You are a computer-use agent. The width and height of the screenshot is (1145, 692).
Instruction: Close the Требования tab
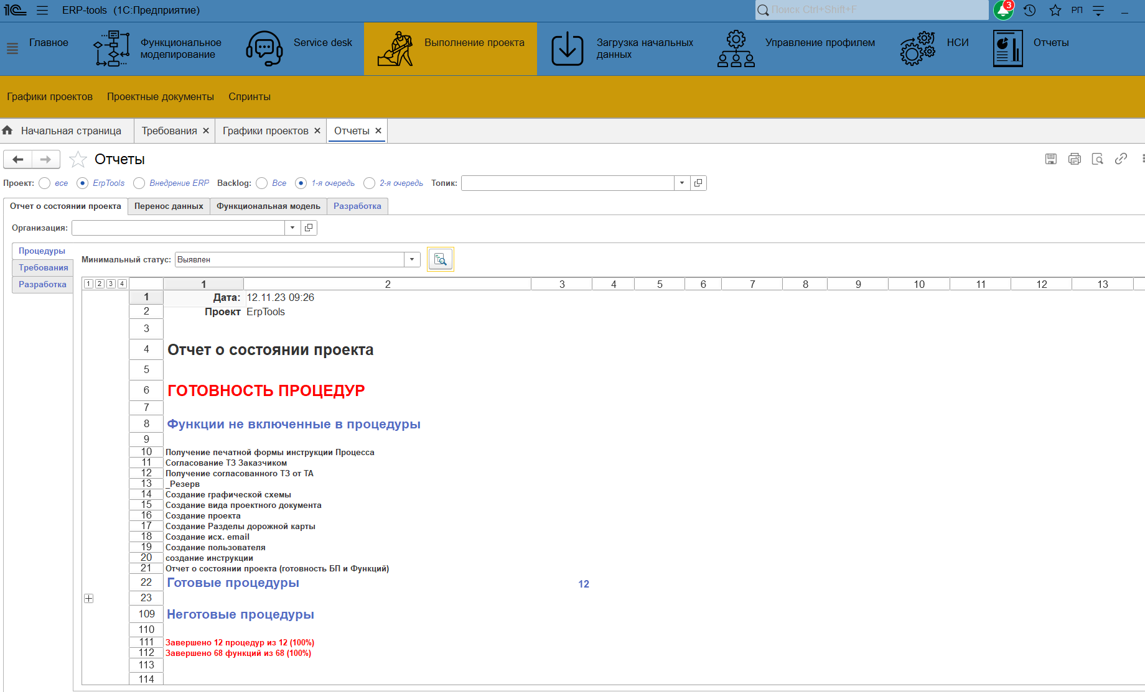pyautogui.click(x=206, y=131)
